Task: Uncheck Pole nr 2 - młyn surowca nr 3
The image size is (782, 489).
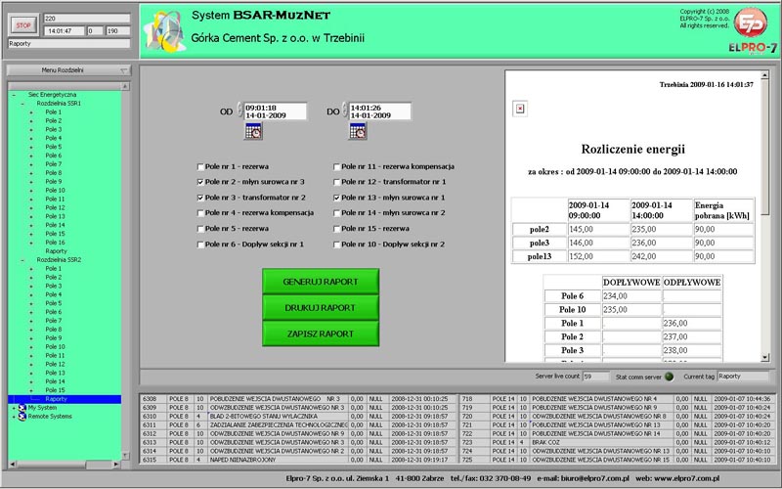Action: point(200,182)
